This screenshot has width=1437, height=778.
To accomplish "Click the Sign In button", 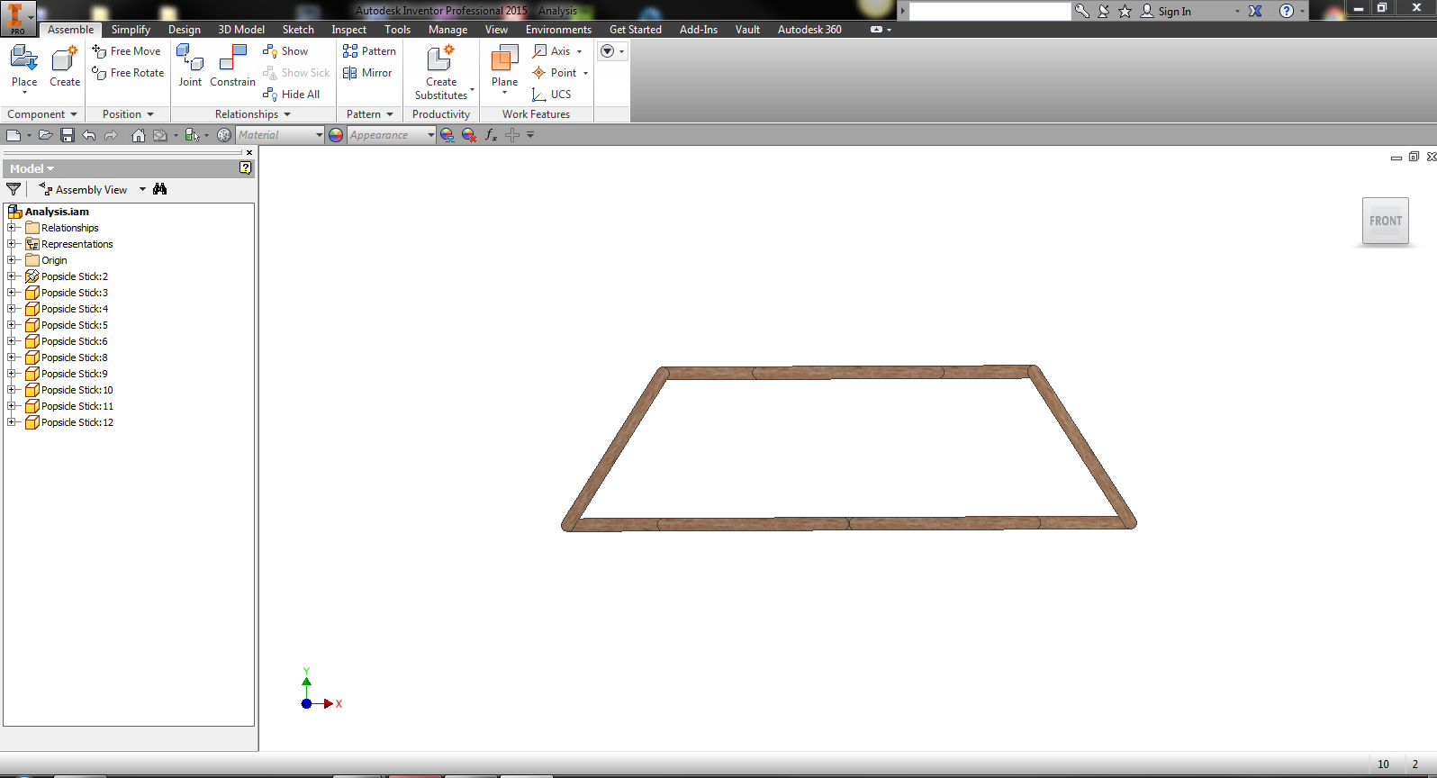I will [1166, 12].
